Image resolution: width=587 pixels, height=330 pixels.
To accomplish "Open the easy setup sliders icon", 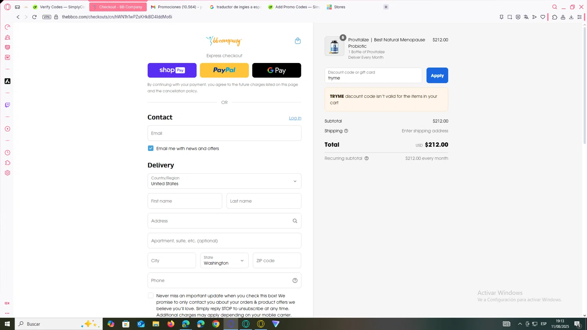I will pos(580,17).
